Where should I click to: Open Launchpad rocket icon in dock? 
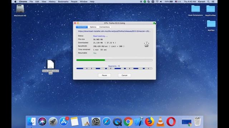pos(53,122)
